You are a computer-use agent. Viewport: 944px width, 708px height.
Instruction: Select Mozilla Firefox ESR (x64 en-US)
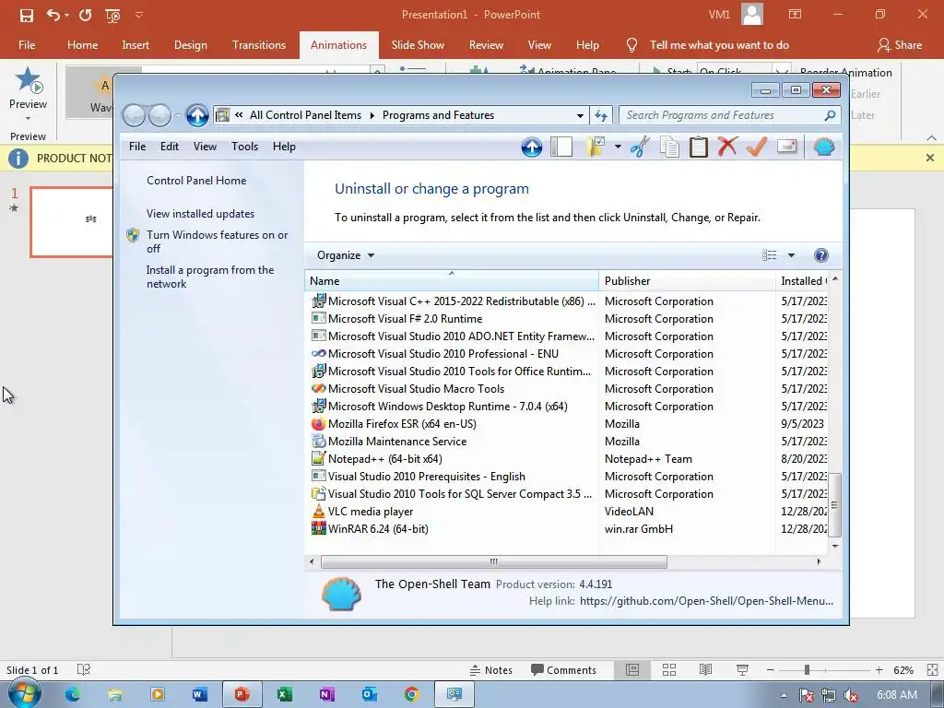click(x=402, y=424)
